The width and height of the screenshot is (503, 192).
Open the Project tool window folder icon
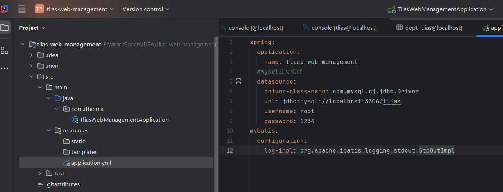pyautogui.click(x=5, y=27)
